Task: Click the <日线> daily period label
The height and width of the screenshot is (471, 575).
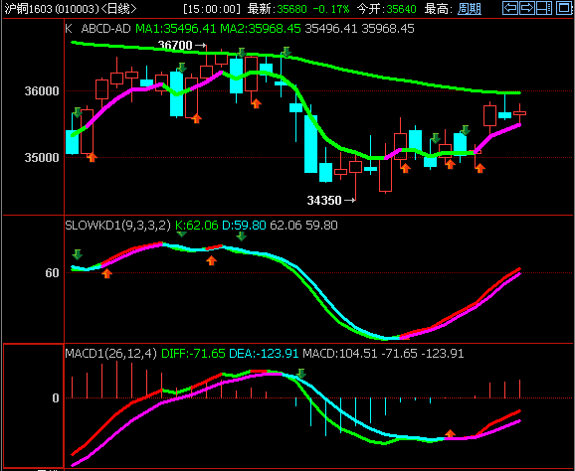Action: (x=118, y=9)
